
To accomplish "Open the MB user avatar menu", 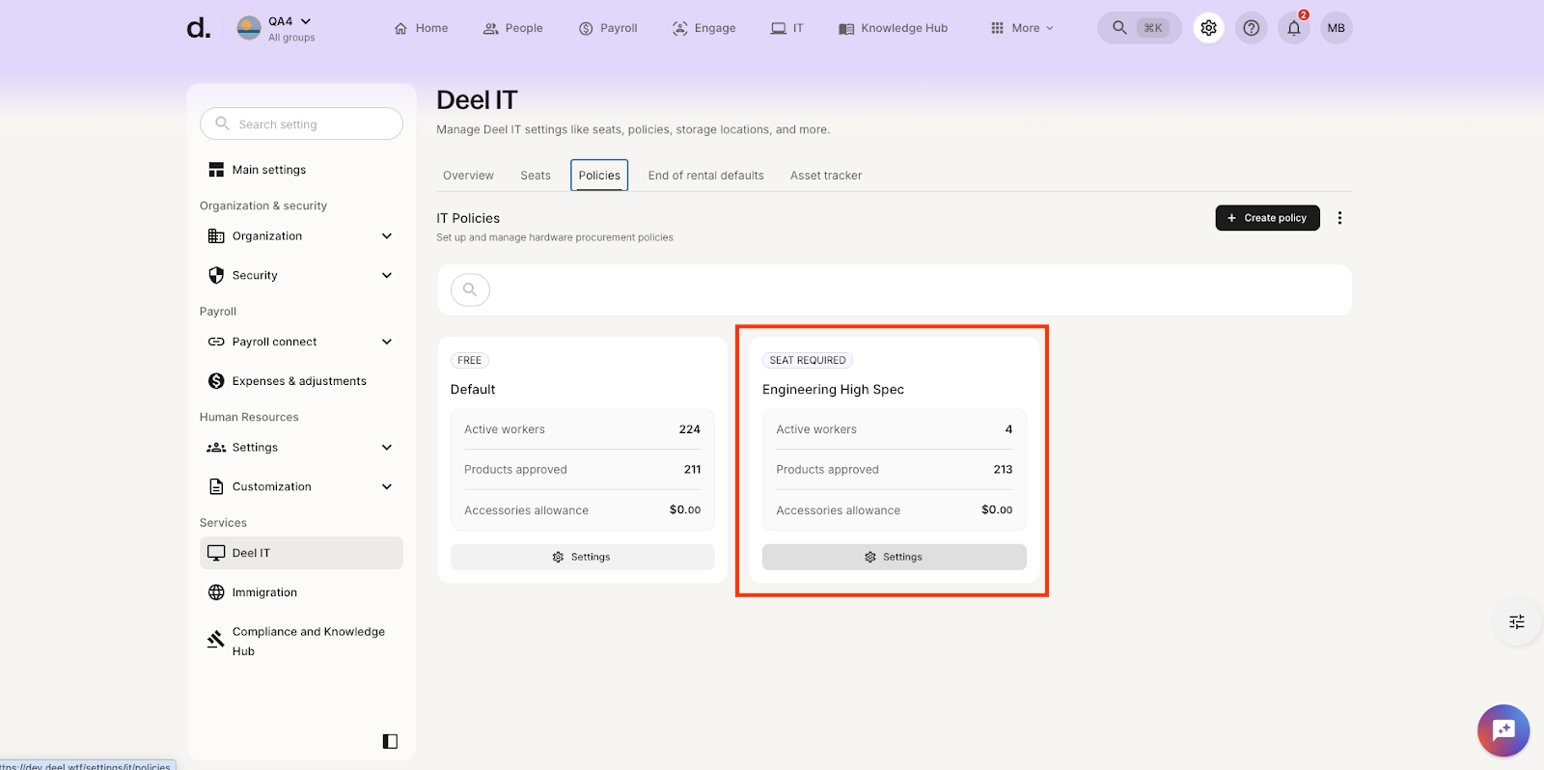I will pyautogui.click(x=1336, y=28).
